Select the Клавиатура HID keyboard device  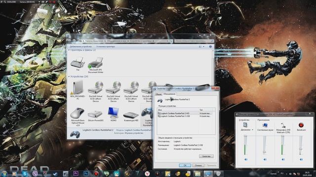[131, 116]
